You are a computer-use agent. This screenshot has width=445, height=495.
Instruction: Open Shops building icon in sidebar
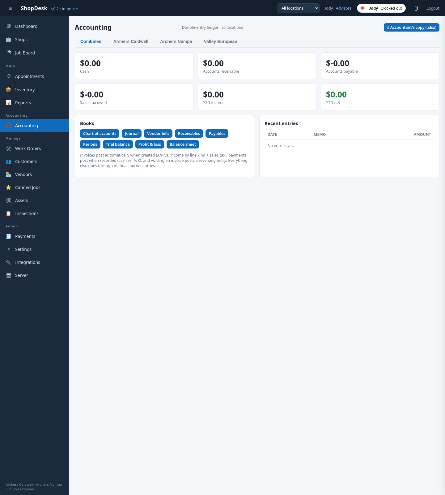[9, 40]
